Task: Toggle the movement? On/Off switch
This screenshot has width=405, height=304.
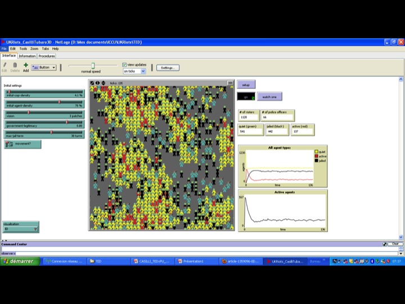Action: [22, 144]
